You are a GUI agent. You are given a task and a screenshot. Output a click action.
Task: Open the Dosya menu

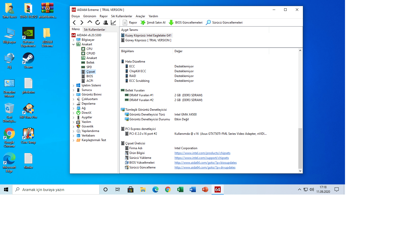click(76, 16)
